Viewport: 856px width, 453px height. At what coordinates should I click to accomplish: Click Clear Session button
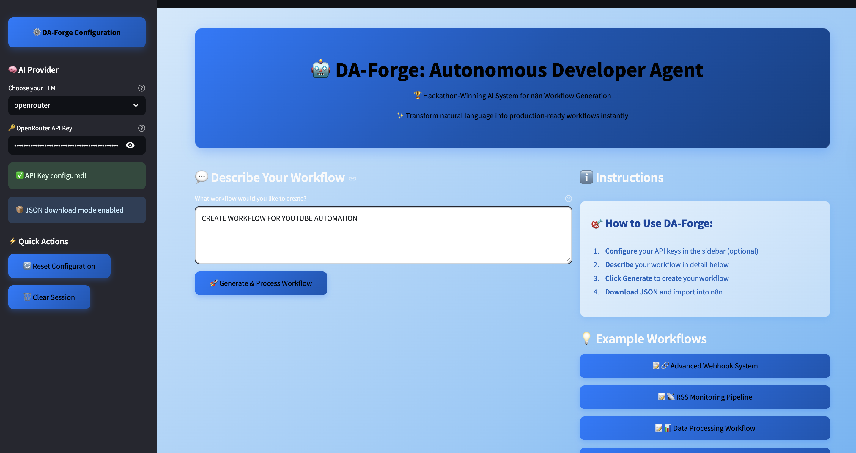[49, 297]
